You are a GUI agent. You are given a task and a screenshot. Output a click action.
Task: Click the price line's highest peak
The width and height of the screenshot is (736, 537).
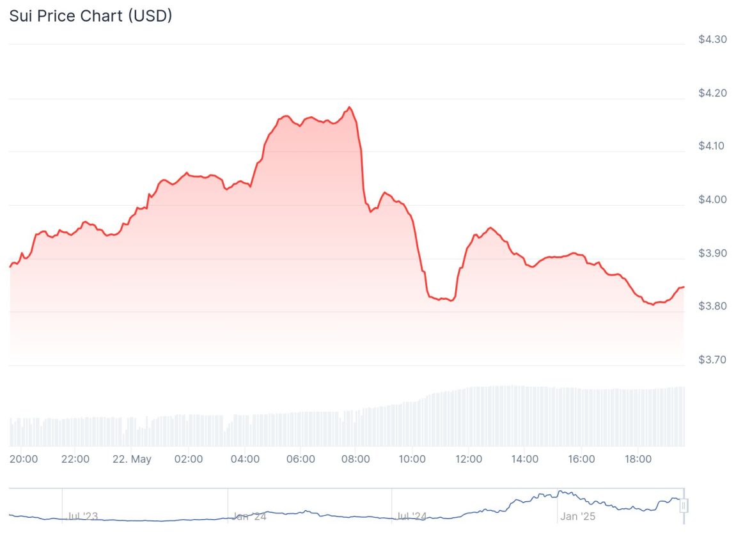click(349, 107)
